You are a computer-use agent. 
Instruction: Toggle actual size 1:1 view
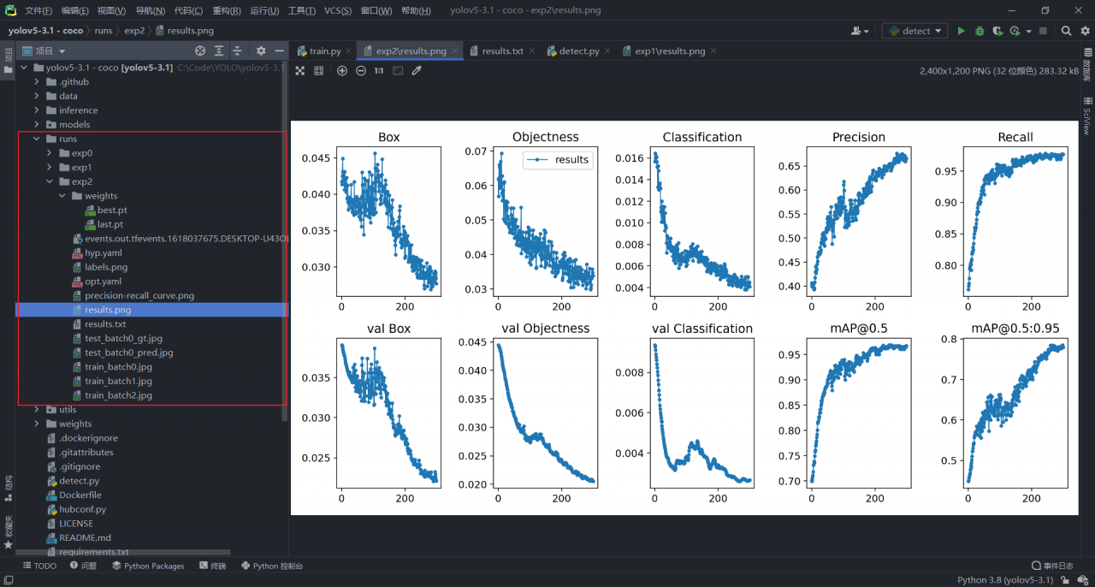click(x=379, y=71)
